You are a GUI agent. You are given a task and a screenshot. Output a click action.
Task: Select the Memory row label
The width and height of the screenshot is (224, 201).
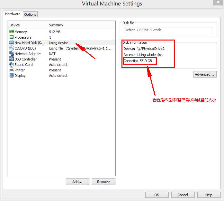tap(21, 32)
